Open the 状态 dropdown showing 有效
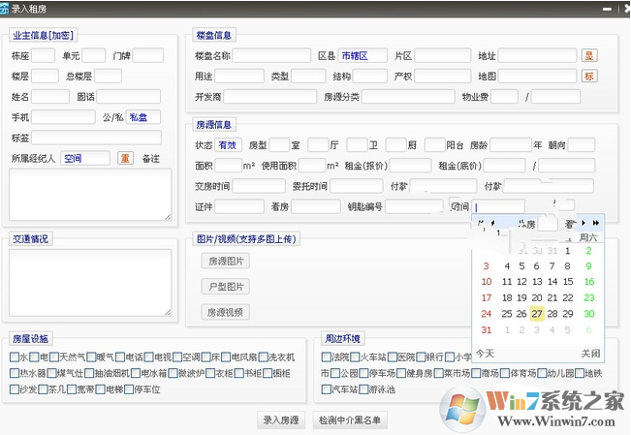Screen dimensions: 631x435 [227, 144]
